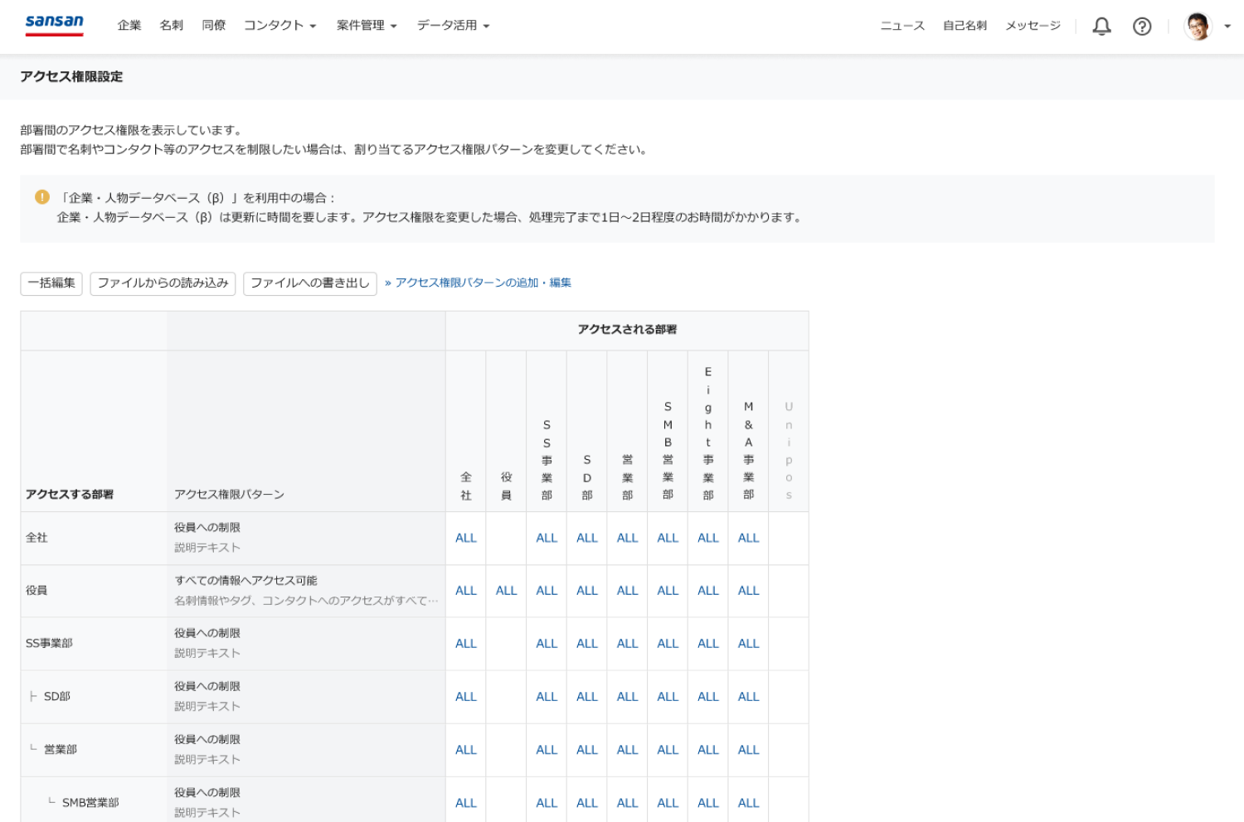Expand the データ活用 dropdown menu
The image size is (1244, 822).
453,26
